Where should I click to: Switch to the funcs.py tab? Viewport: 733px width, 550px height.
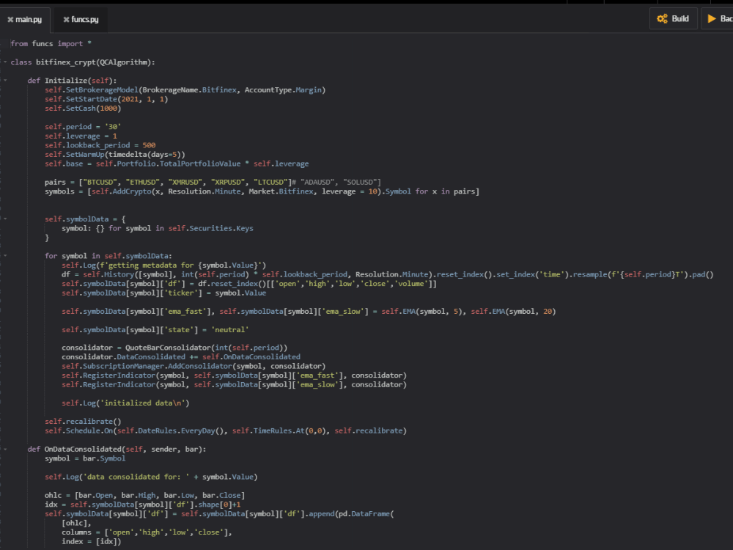coord(85,20)
